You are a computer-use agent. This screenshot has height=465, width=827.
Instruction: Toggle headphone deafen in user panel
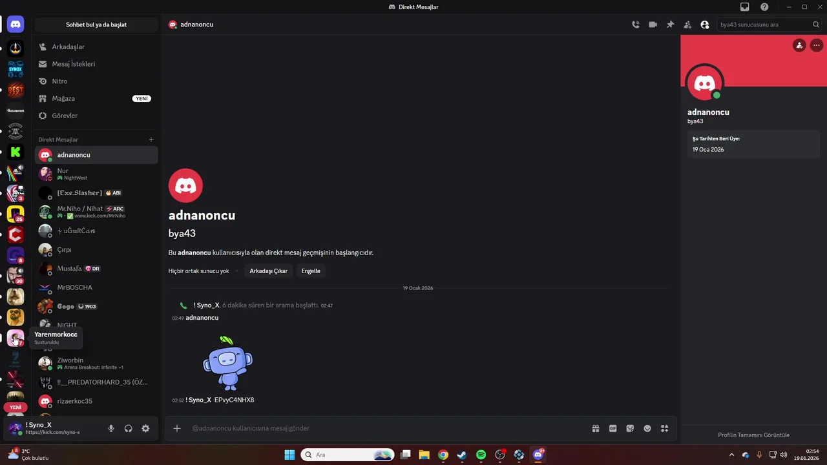point(129,428)
